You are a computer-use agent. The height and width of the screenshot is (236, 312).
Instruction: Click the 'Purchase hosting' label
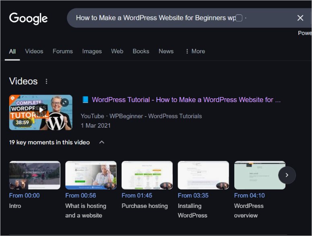click(145, 206)
